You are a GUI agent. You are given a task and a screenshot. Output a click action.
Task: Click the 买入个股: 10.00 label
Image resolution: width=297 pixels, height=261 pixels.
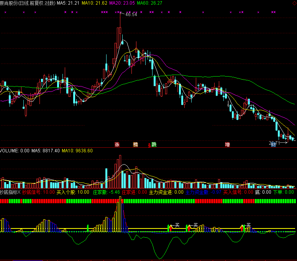(x=73, y=192)
